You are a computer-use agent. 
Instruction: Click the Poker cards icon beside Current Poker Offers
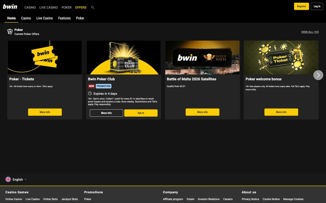click(10, 32)
